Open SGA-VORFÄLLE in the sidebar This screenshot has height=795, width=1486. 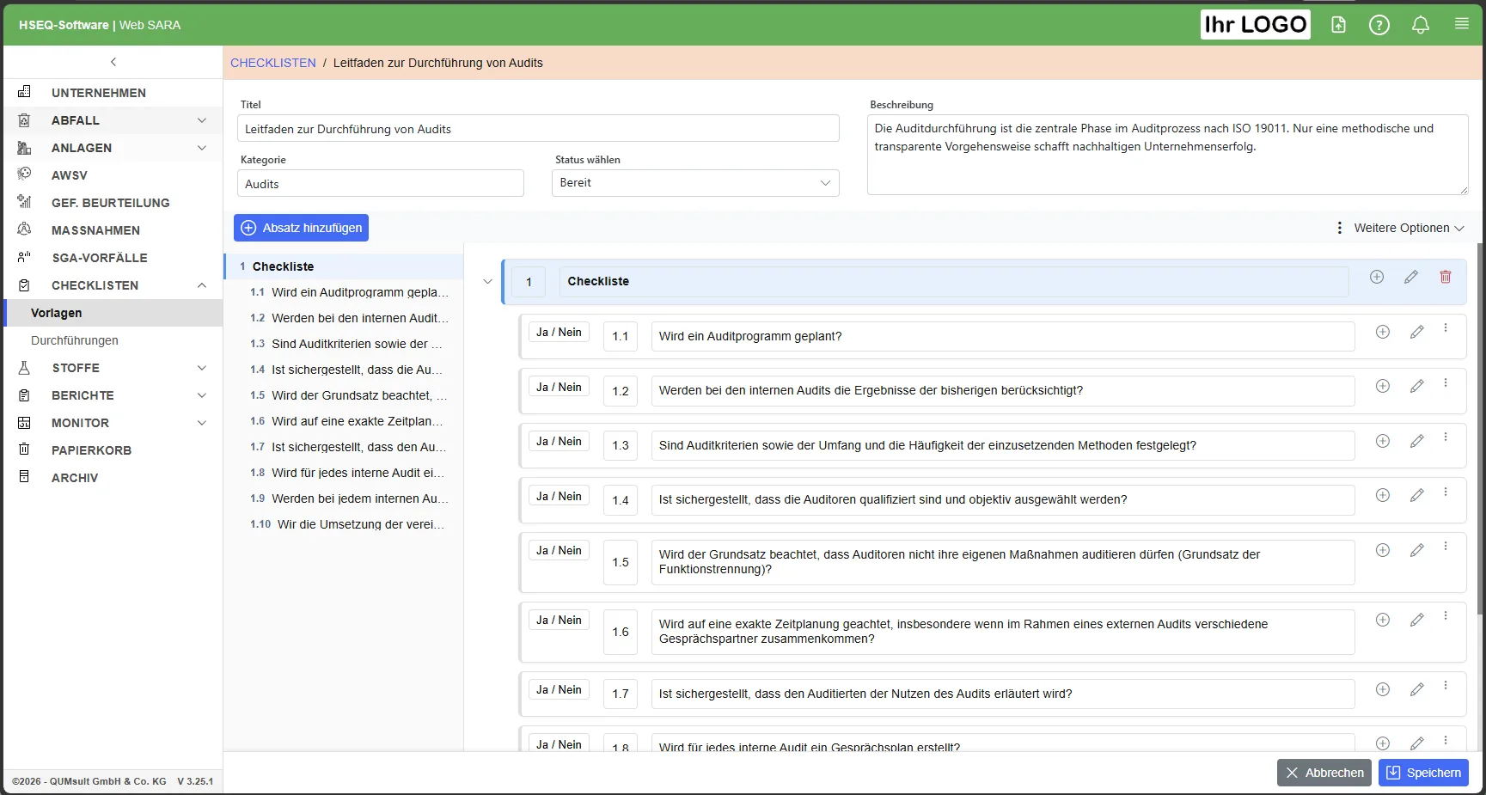click(99, 258)
